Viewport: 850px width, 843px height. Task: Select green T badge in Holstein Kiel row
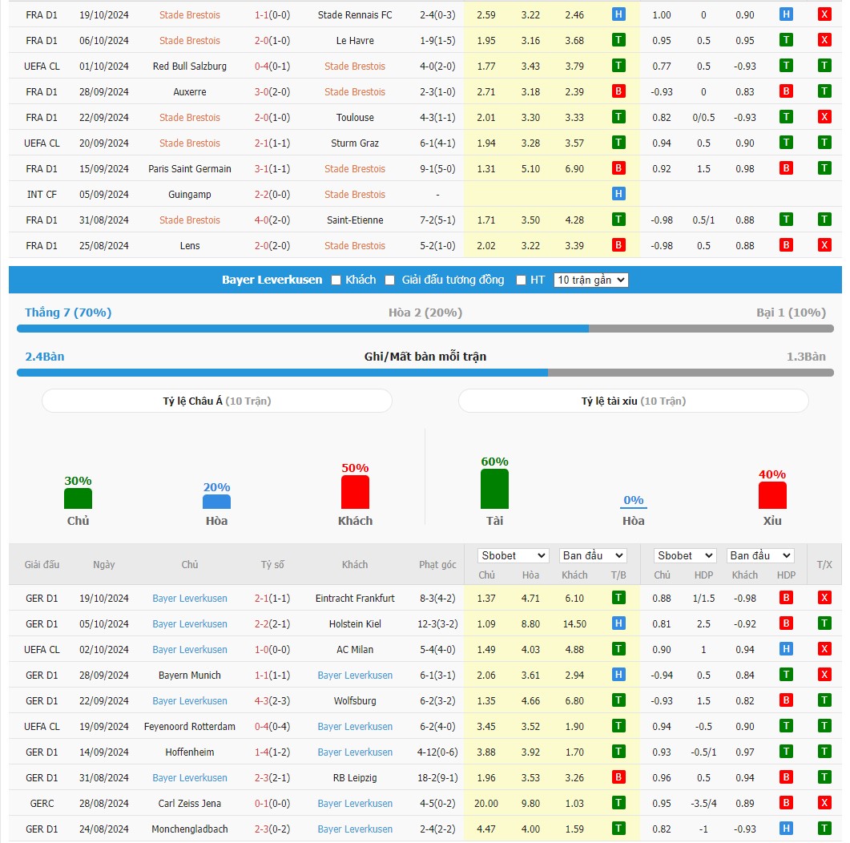pos(824,623)
